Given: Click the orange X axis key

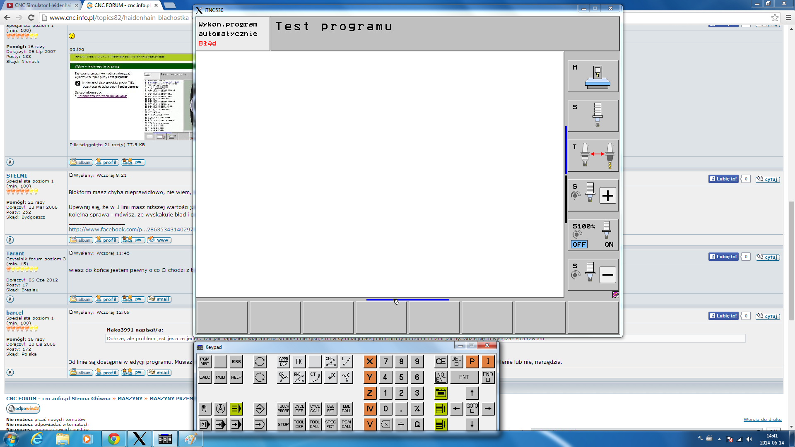Looking at the screenshot, I should [370, 361].
